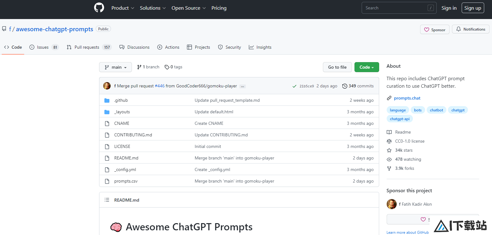Open the 'Update default.html' commit message
The width and height of the screenshot is (492, 235).
click(x=214, y=112)
